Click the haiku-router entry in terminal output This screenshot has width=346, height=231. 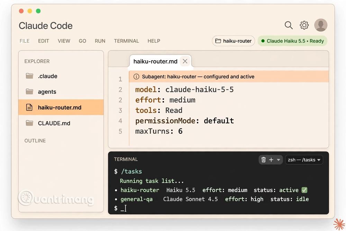coord(211,190)
